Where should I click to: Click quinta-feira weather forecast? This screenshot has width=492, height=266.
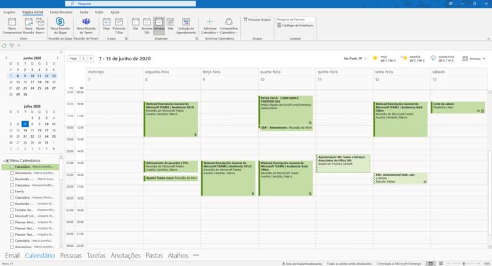click(443, 58)
